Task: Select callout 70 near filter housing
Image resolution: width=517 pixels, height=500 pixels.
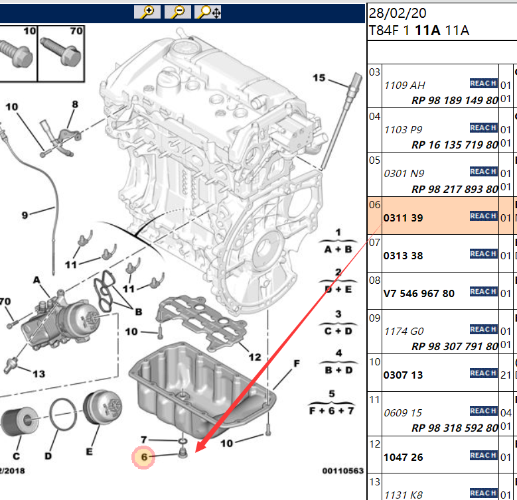Action: pos(5,301)
